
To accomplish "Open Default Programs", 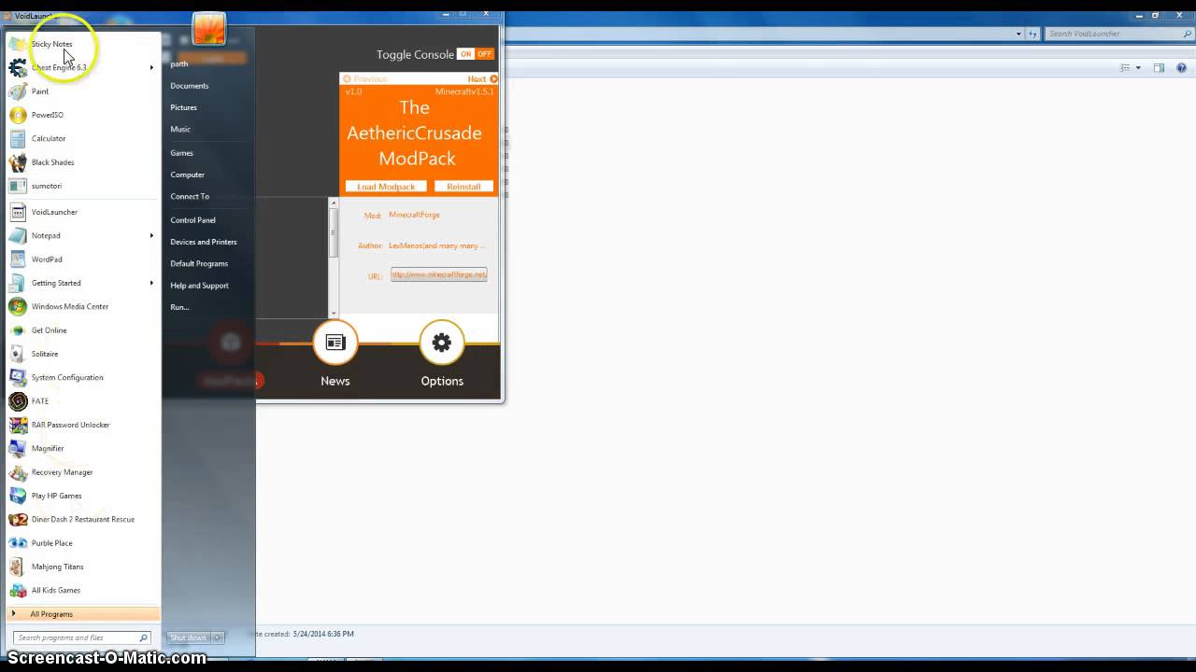I will click(199, 264).
